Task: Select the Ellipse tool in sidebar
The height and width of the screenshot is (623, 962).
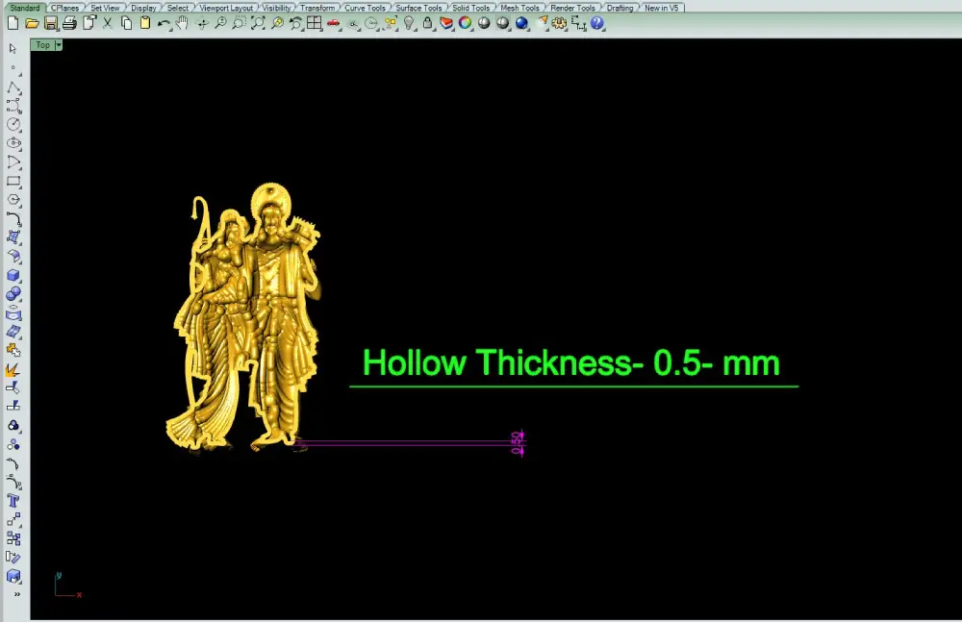Action: [13, 143]
